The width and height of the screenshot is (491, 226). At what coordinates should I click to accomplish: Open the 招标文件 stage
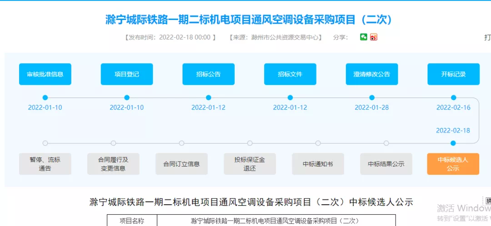290,74
